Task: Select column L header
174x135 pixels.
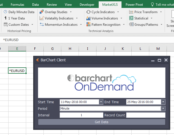Action: (x=140, y=48)
